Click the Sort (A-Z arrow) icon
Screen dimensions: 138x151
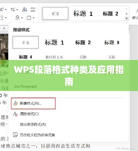tap(25, 10)
